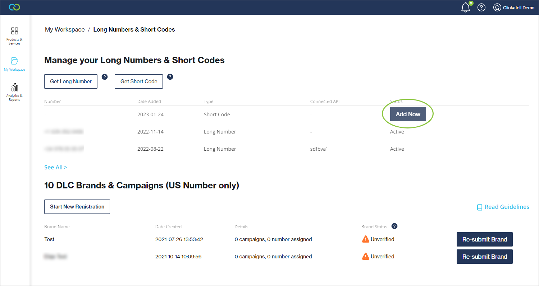
Task: Click the Clickatell logo icon
Action: click(14, 7)
